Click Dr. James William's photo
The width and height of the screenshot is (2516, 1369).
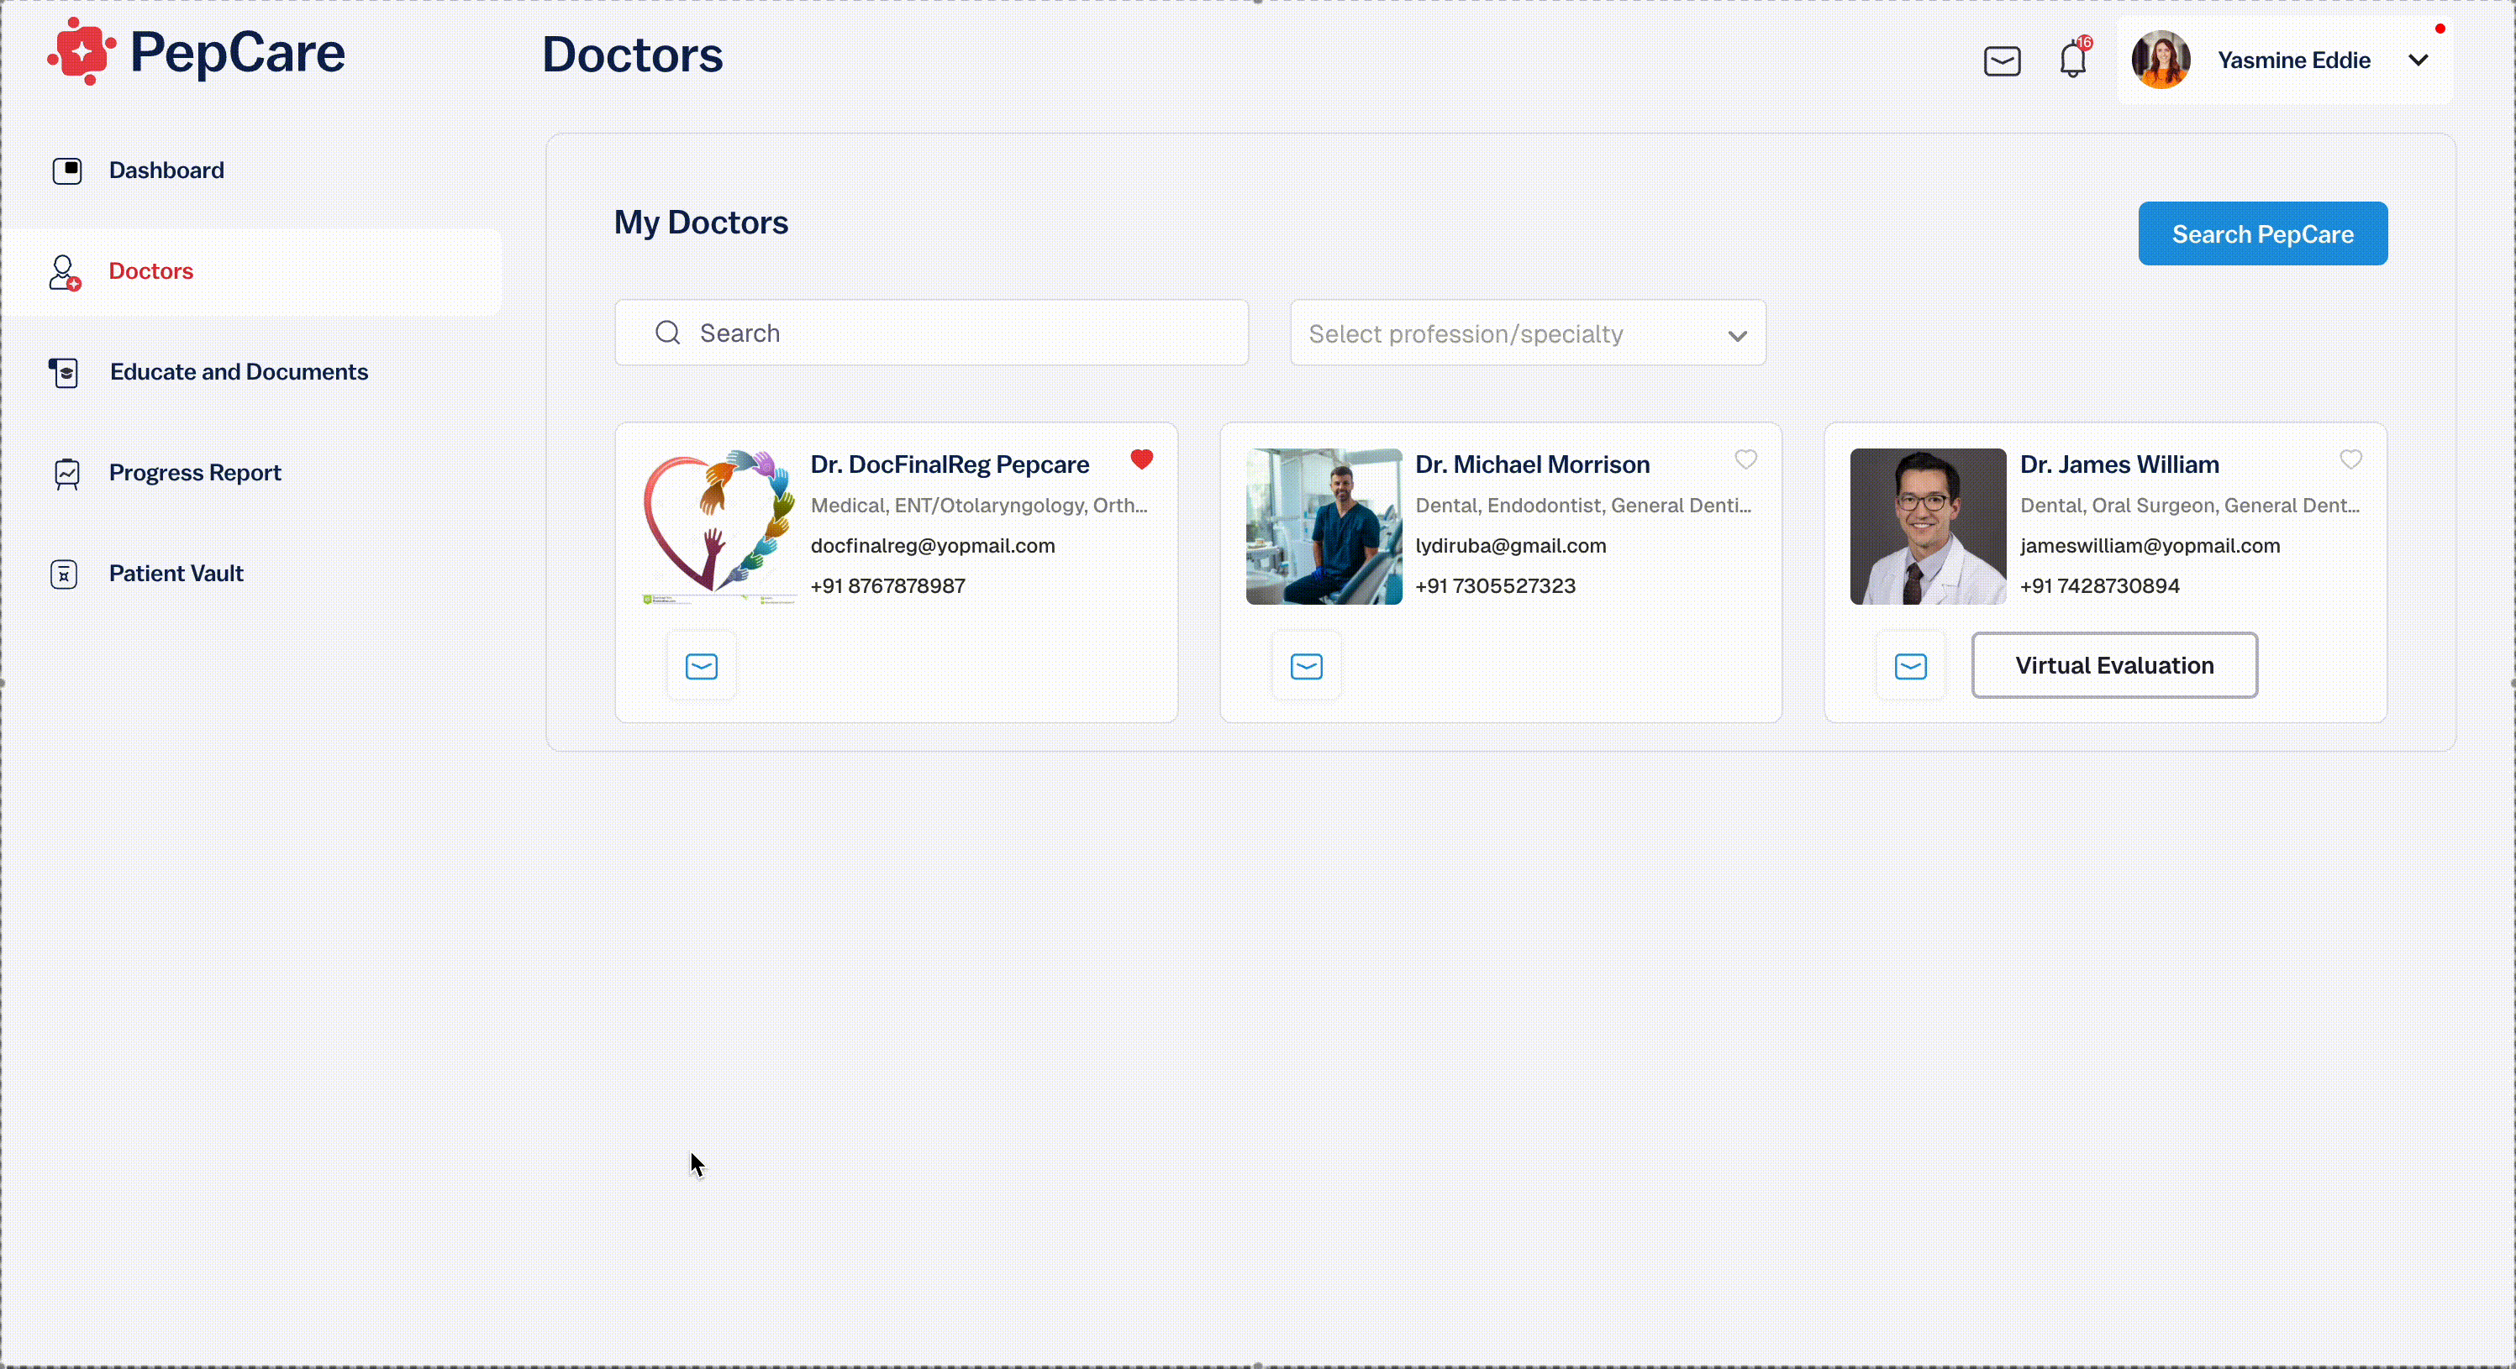pyautogui.click(x=1927, y=527)
